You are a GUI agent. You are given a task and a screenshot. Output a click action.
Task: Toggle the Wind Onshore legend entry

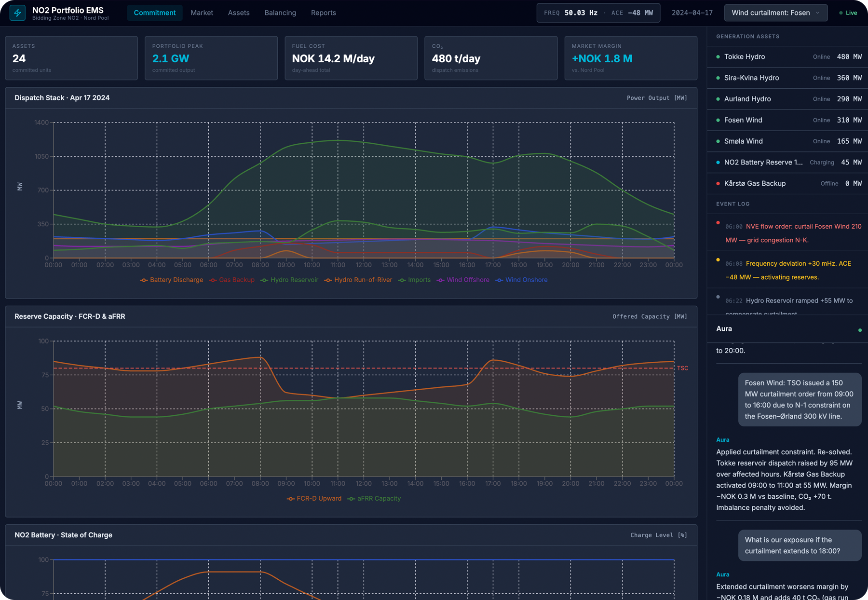tap(521, 280)
